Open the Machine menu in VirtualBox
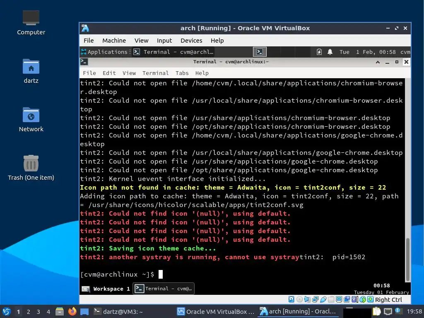The height and width of the screenshot is (318, 424). pyautogui.click(x=114, y=41)
